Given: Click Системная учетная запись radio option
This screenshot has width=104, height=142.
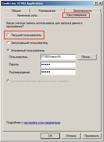Looking at the screenshot, I should (8, 81).
